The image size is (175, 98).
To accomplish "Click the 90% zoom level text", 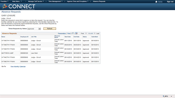I will 166,96.
